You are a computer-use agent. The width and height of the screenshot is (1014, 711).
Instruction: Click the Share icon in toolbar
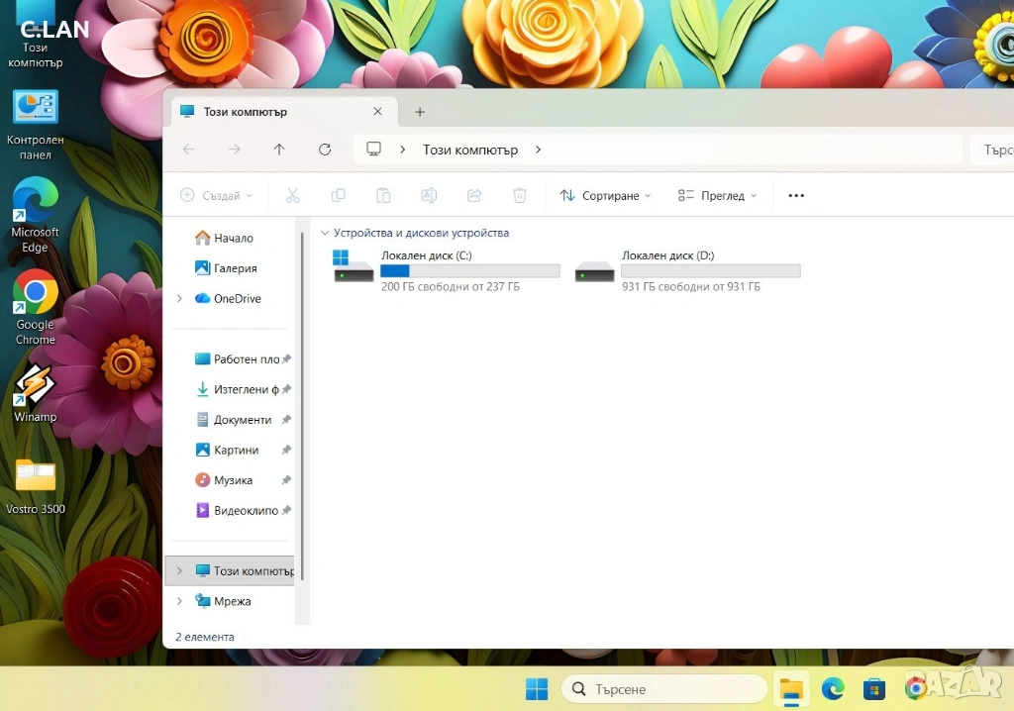point(474,196)
